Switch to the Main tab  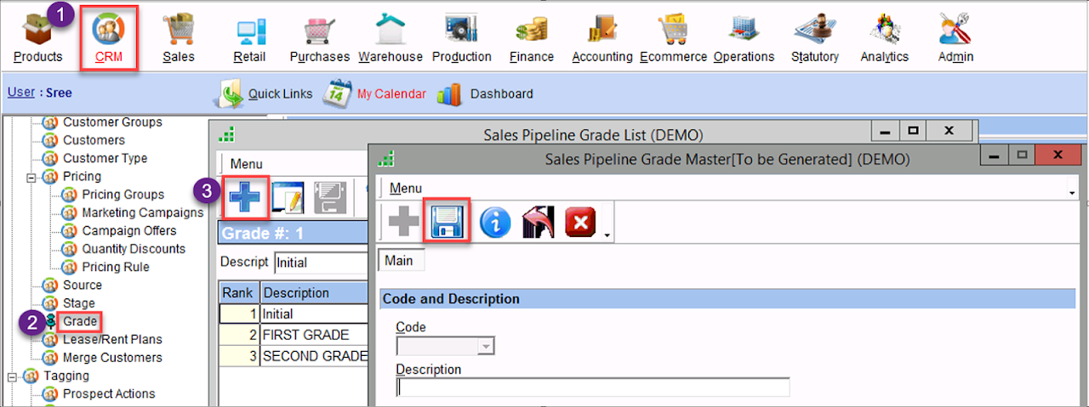coord(398,260)
